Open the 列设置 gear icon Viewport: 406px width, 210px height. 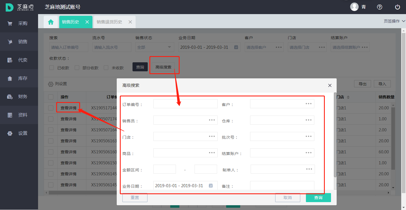point(51,84)
